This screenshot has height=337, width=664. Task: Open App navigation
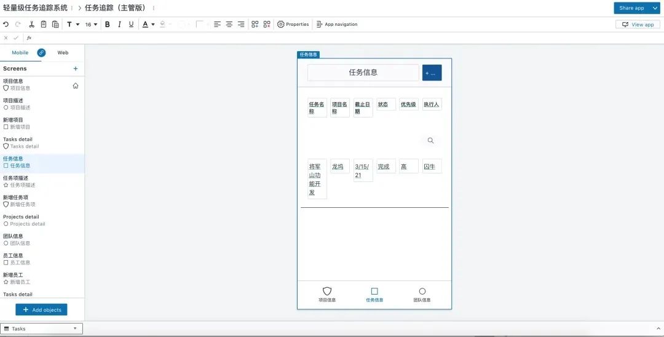337,25
